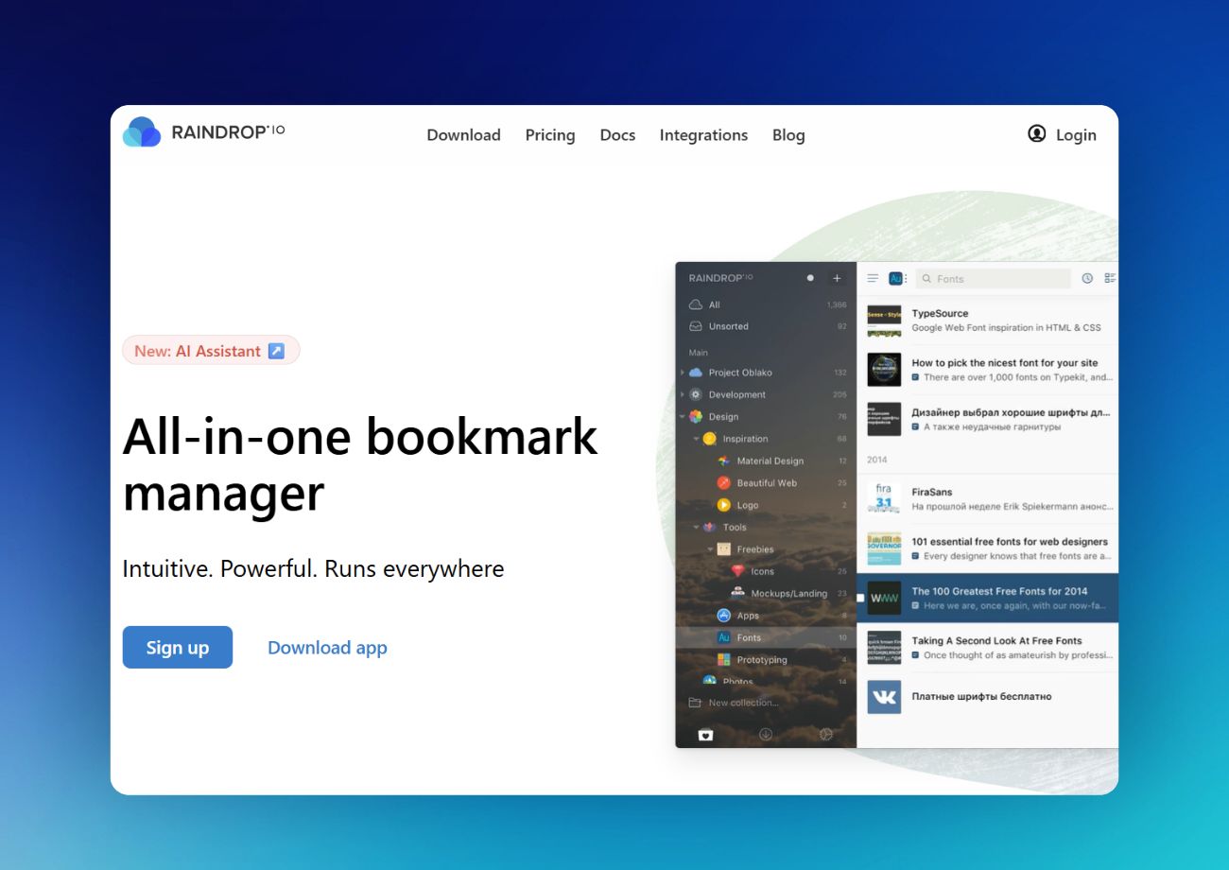Click the WWW thumbnail in the highlighted row
This screenshot has width=1229, height=870.
(884, 598)
